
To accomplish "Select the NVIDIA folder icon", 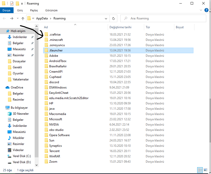I will click(46, 124).
